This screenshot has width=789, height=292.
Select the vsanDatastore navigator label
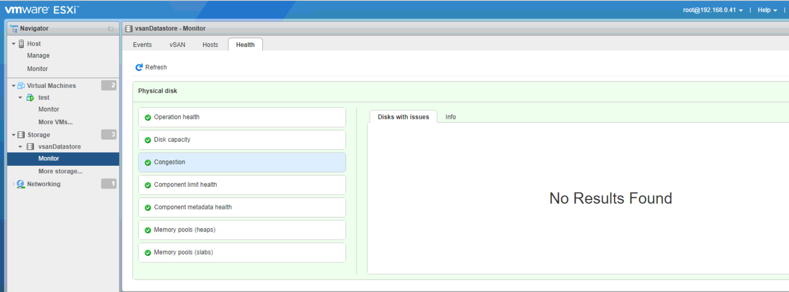[60, 147]
